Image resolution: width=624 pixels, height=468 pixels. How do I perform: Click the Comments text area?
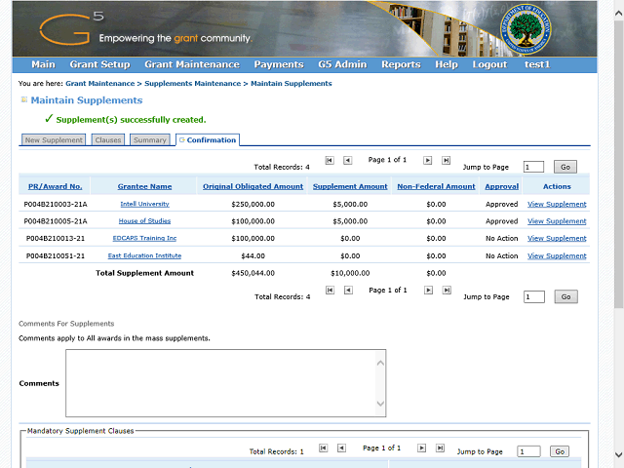coord(225,383)
